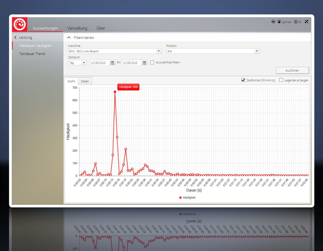Toggle Auswahlliste filtern checkbox

pos(152,62)
